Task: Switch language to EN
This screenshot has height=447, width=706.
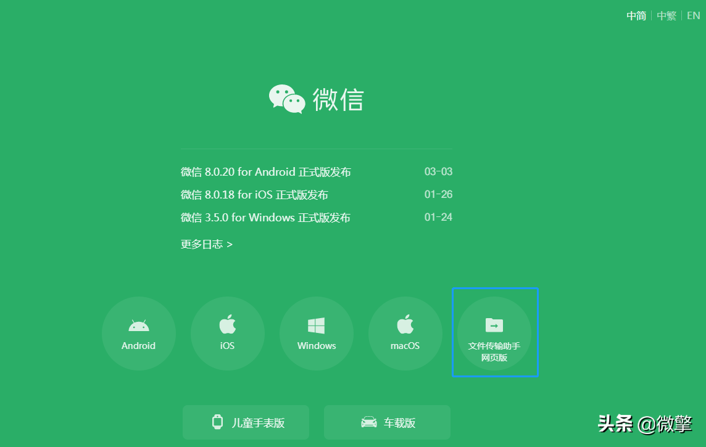Action: pos(694,16)
